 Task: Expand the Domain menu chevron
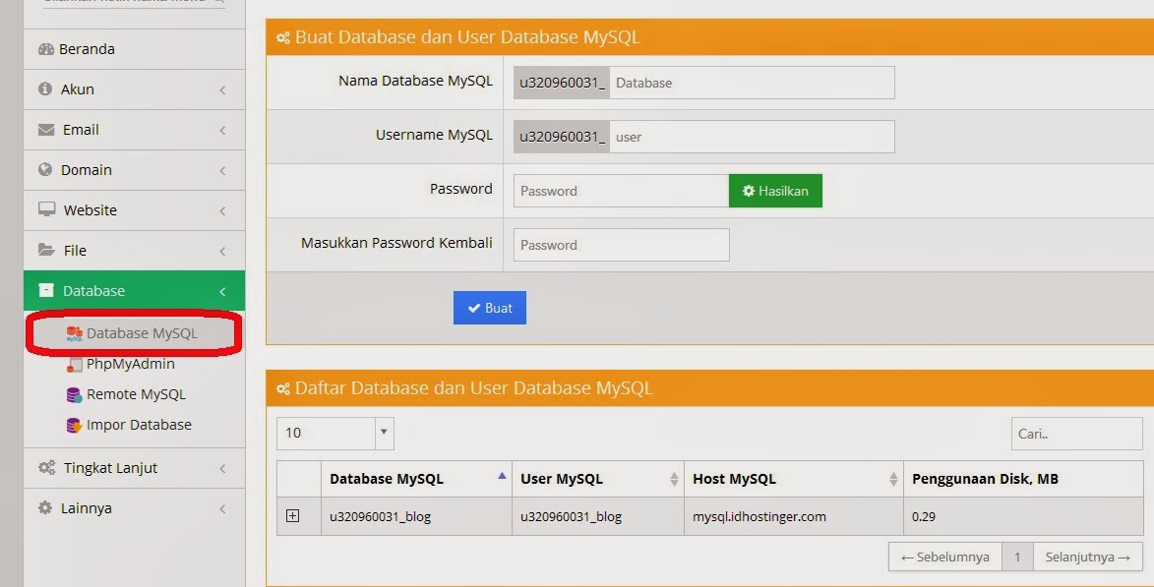pos(222,171)
